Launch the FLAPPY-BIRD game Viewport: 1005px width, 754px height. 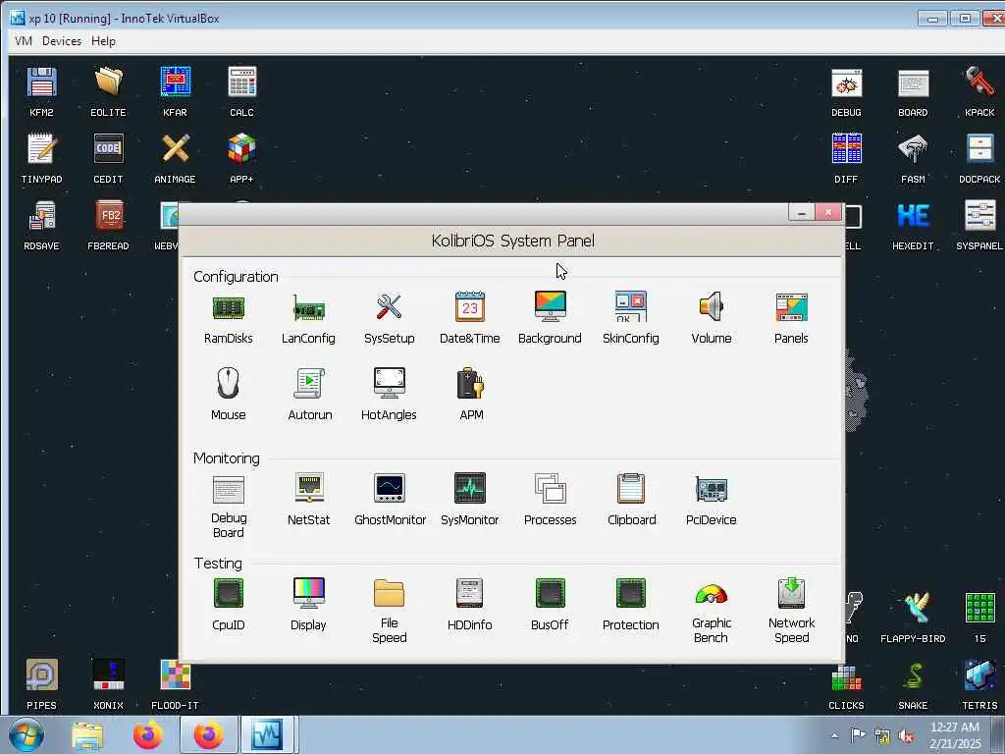pos(914,619)
